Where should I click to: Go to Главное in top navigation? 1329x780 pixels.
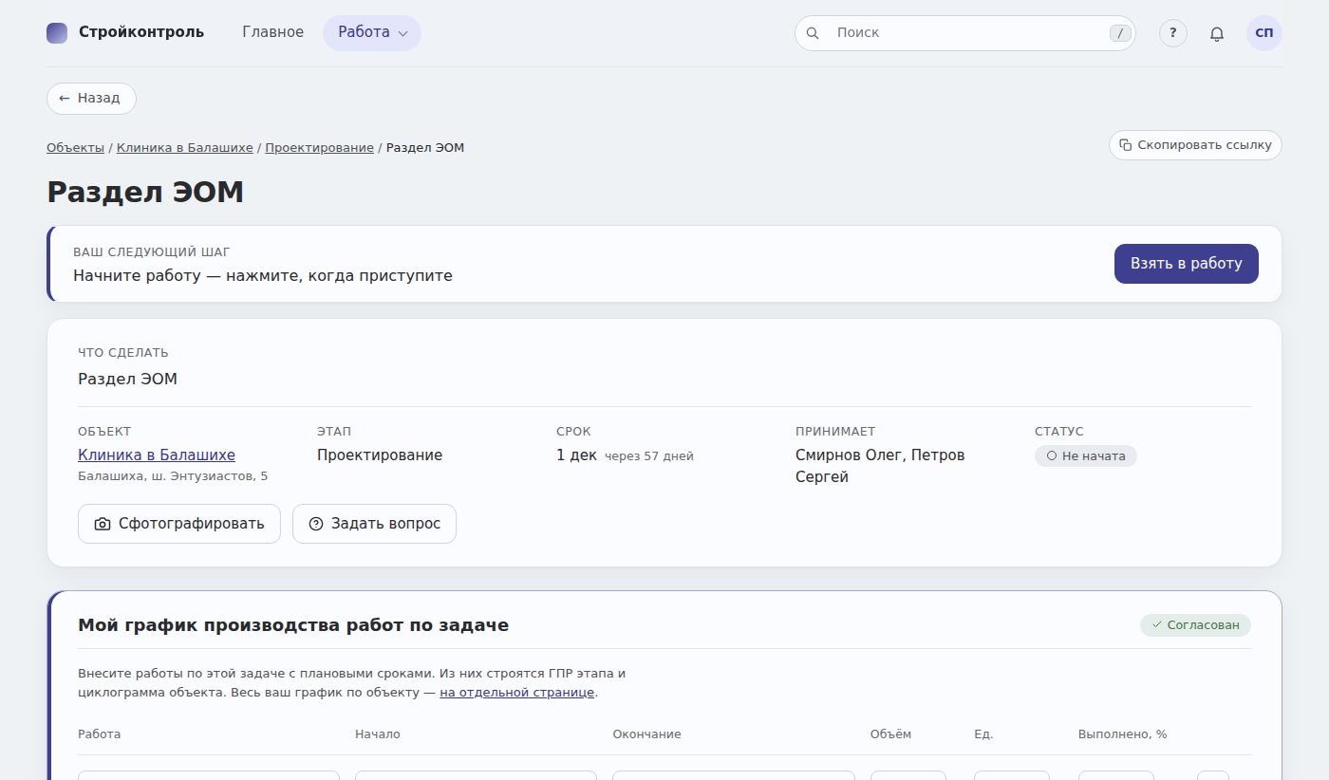point(273,32)
